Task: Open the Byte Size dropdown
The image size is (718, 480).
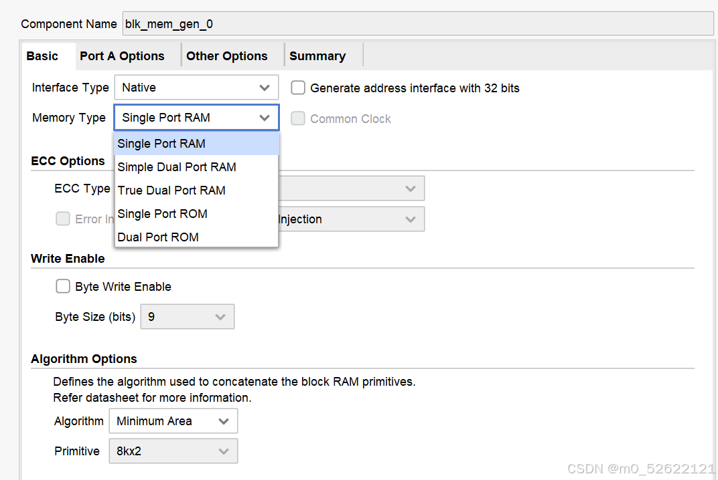Action: [188, 317]
